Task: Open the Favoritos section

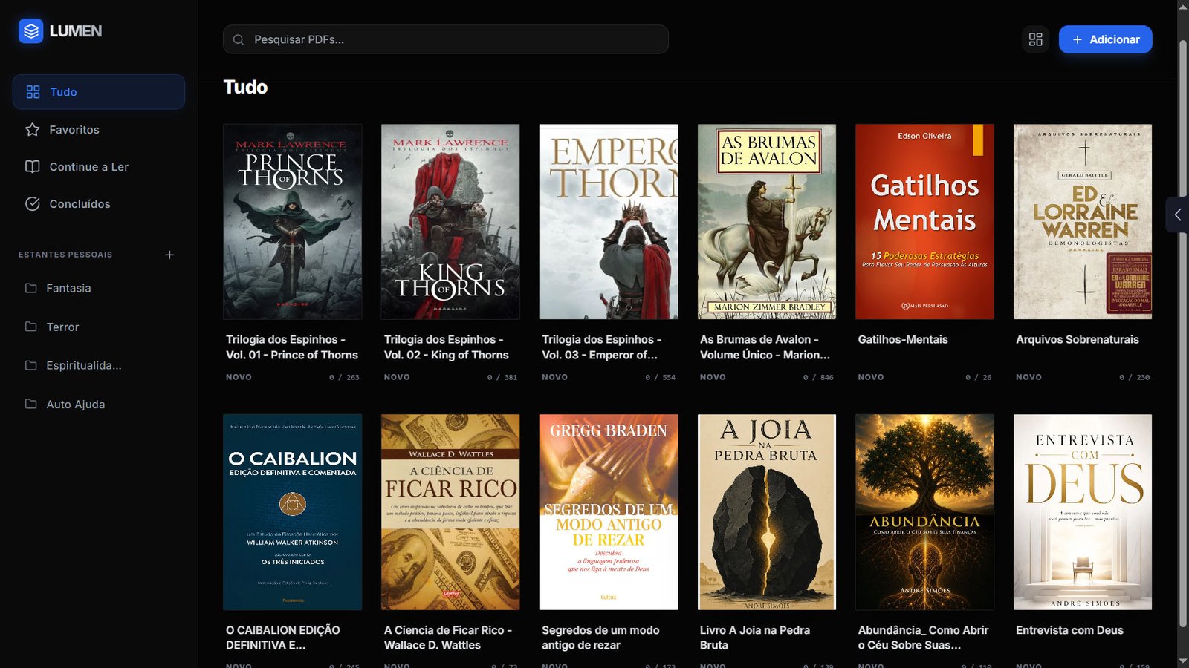Action: point(99,130)
